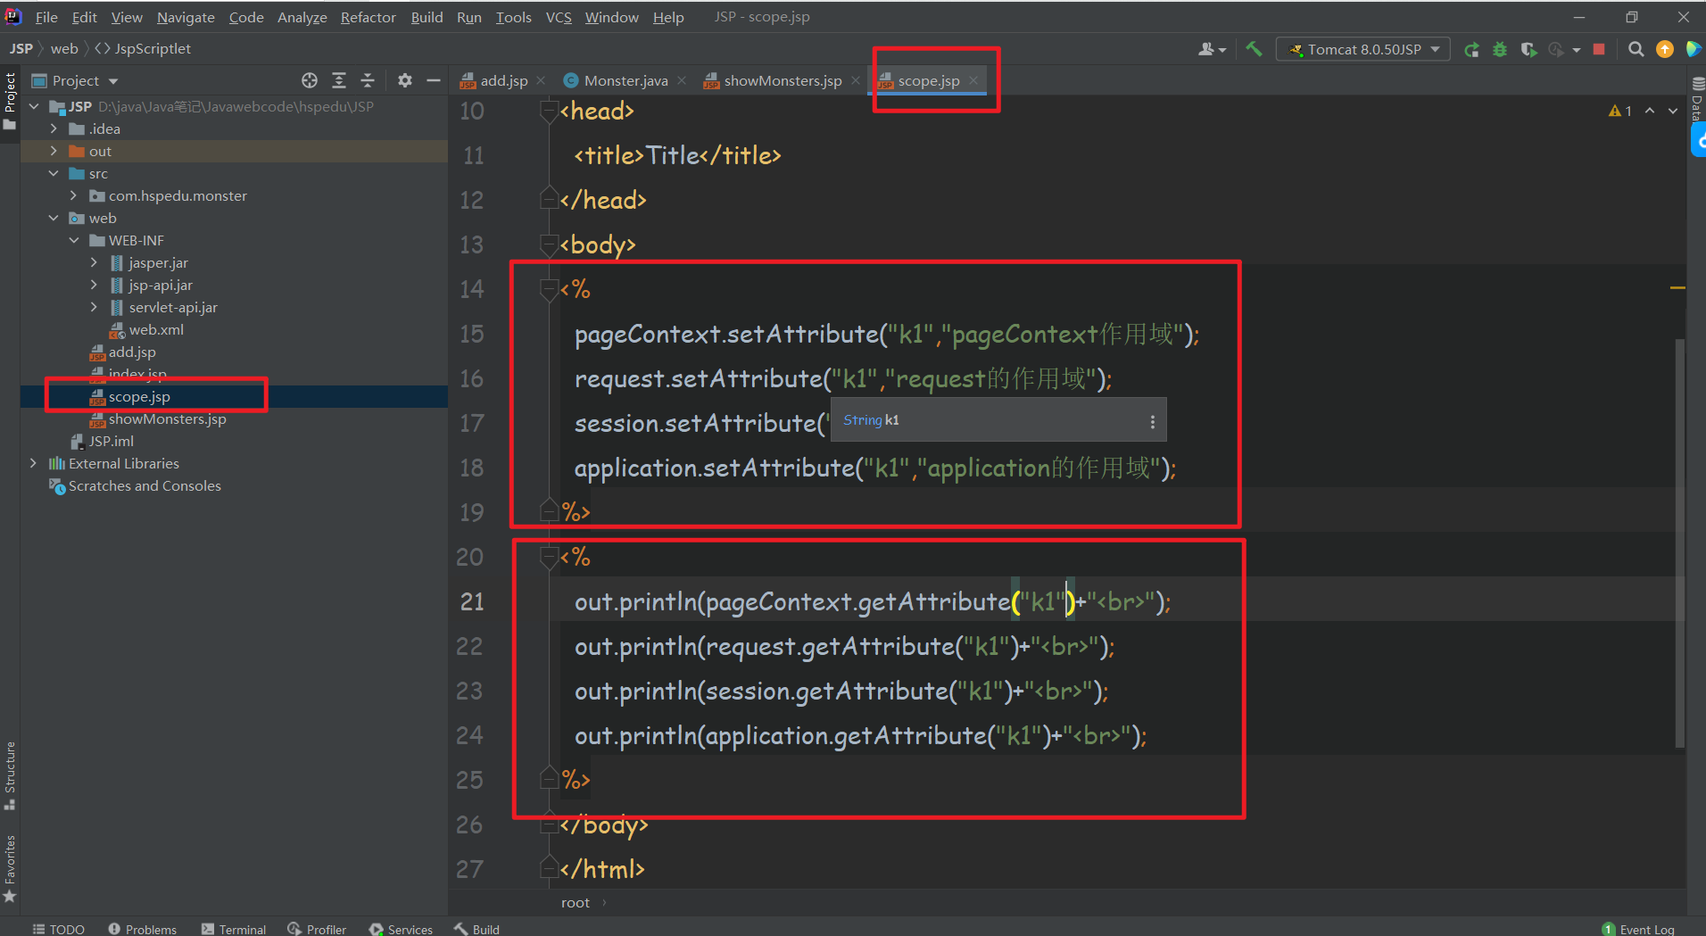This screenshot has width=1706, height=936.
Task: Collapse the WEB-INF folder
Action: 73,240
